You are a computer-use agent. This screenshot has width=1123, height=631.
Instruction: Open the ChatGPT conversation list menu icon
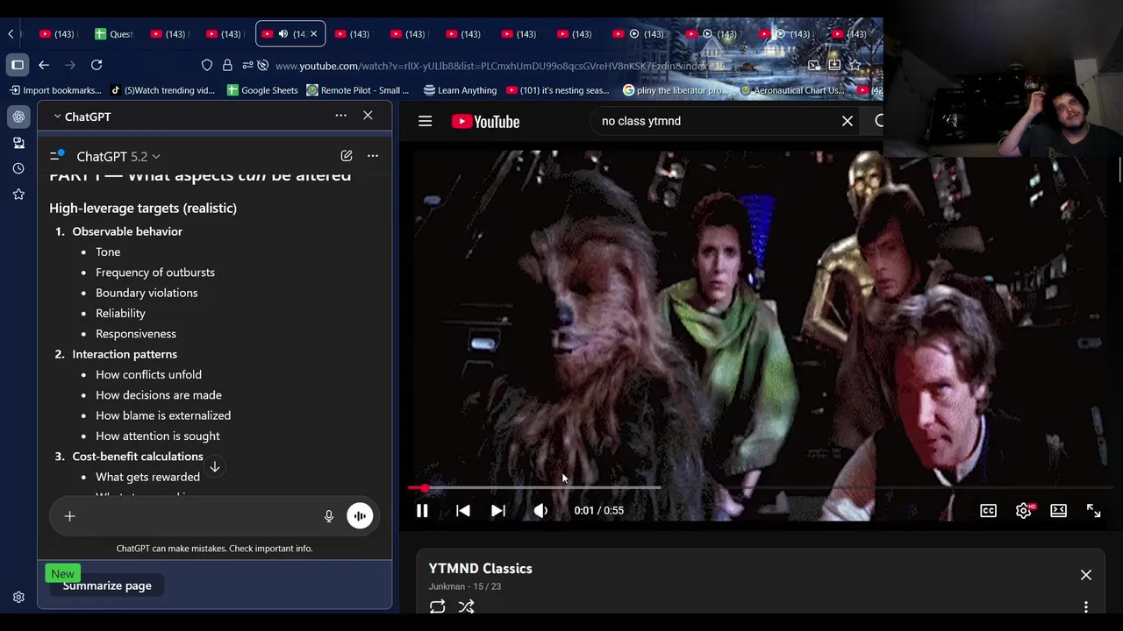click(57, 155)
